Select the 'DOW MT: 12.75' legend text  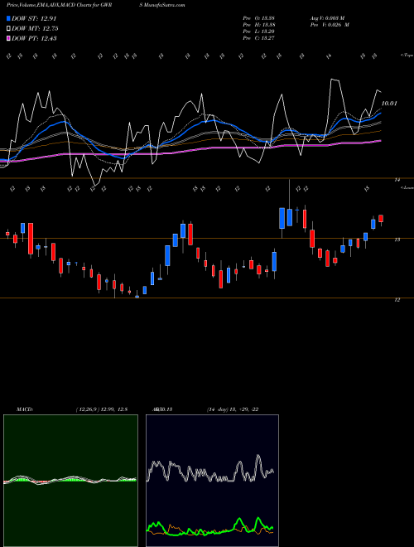point(35,29)
